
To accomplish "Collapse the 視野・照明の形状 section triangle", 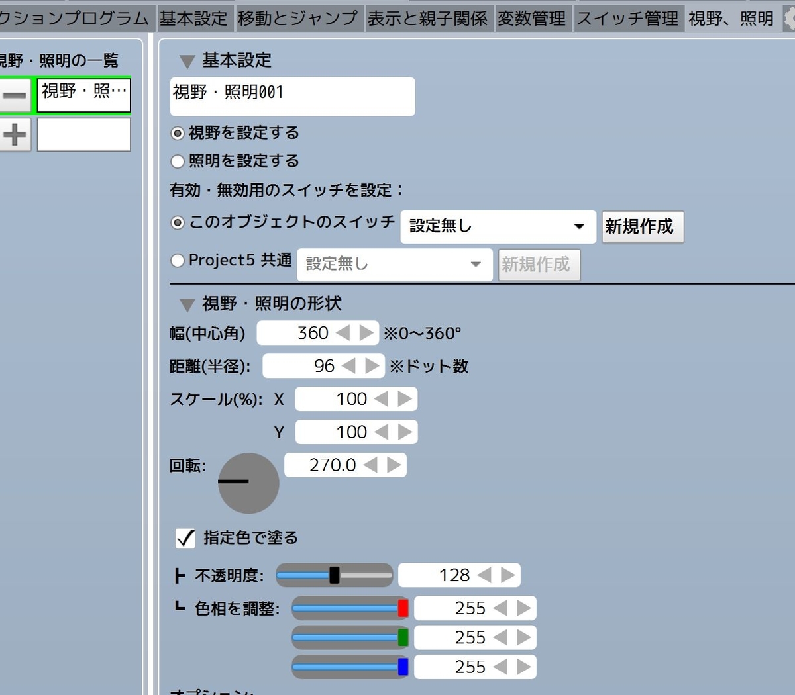I will [x=187, y=304].
